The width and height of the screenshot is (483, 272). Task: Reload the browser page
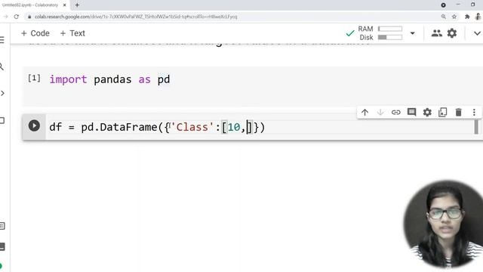click(17, 17)
